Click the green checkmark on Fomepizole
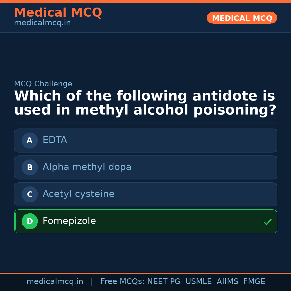291x291 pixels. tap(267, 222)
